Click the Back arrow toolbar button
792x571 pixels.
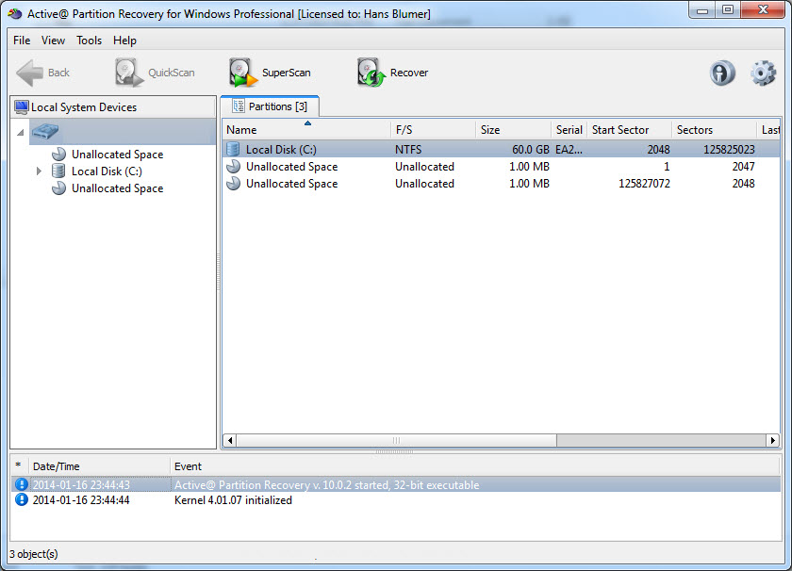pos(43,73)
